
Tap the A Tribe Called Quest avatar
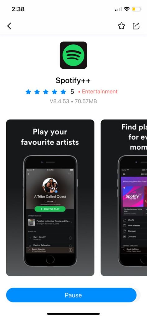point(50,186)
